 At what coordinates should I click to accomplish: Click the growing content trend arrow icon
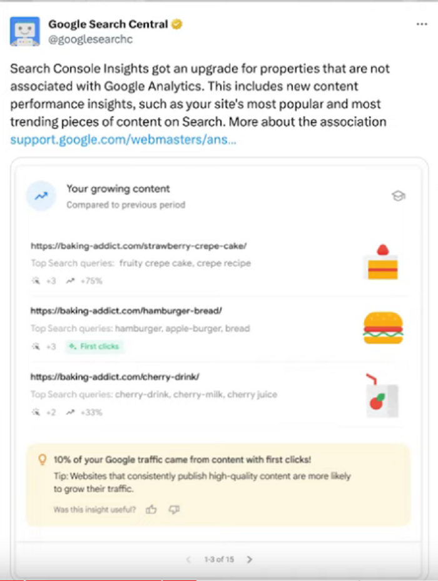(41, 196)
